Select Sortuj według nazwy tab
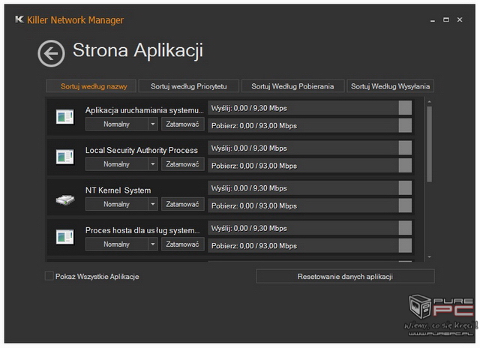Image resolution: width=480 pixels, height=348 pixels. point(91,86)
